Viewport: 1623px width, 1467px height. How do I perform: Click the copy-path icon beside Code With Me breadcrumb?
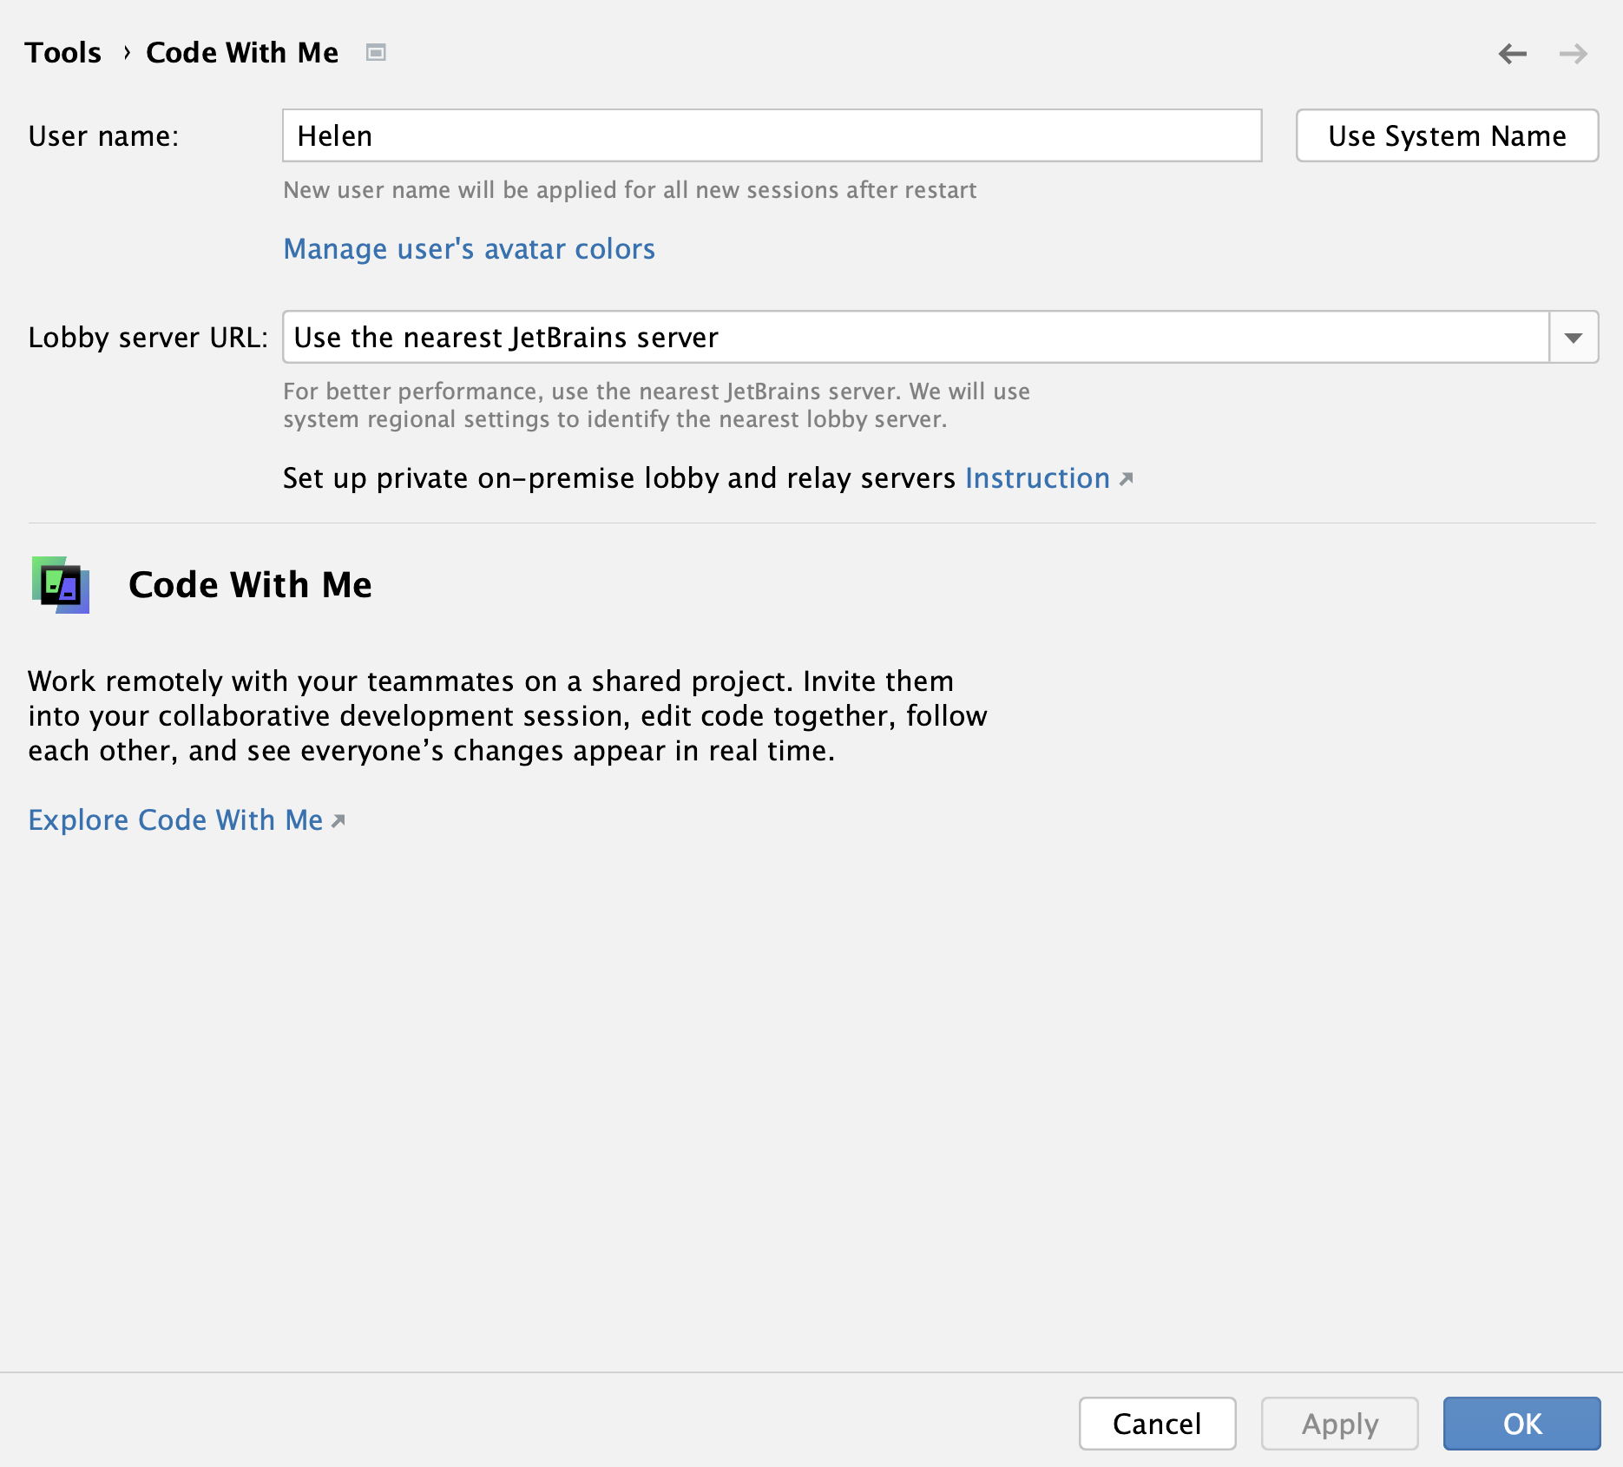coord(376,52)
